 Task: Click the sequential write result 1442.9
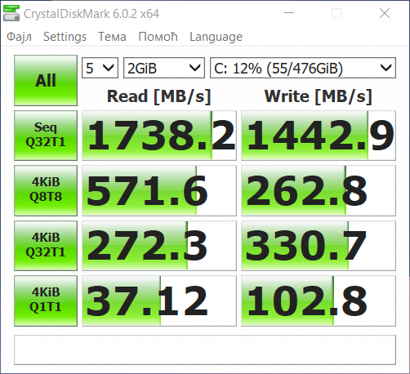click(319, 136)
